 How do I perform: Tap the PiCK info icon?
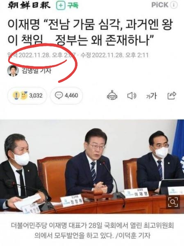173,5
